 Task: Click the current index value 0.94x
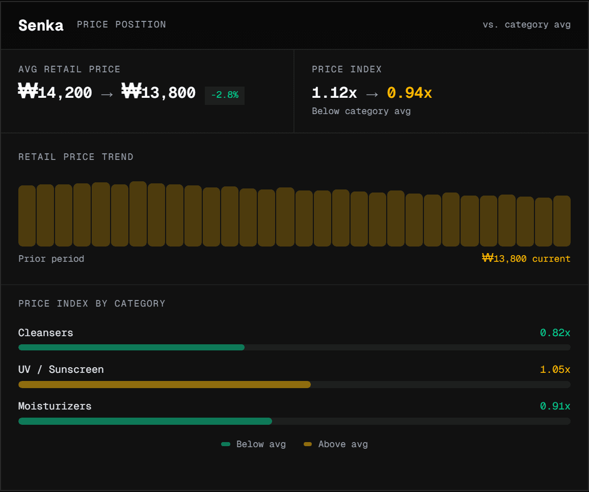point(410,92)
